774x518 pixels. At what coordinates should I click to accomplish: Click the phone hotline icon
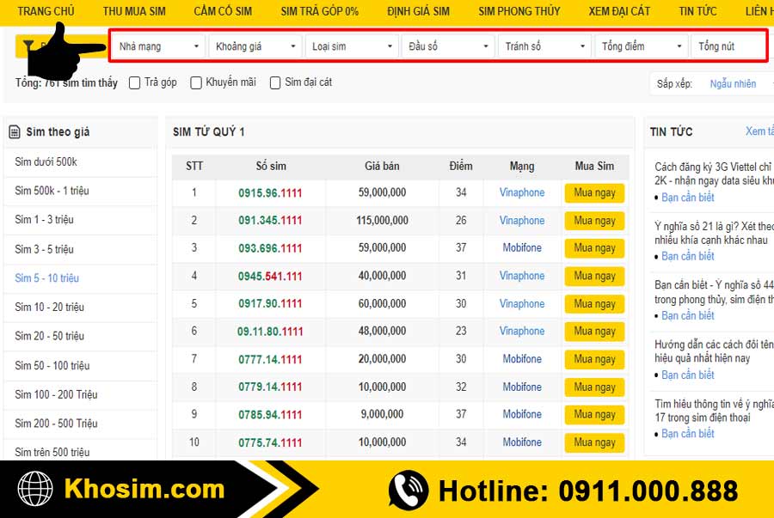click(x=408, y=491)
